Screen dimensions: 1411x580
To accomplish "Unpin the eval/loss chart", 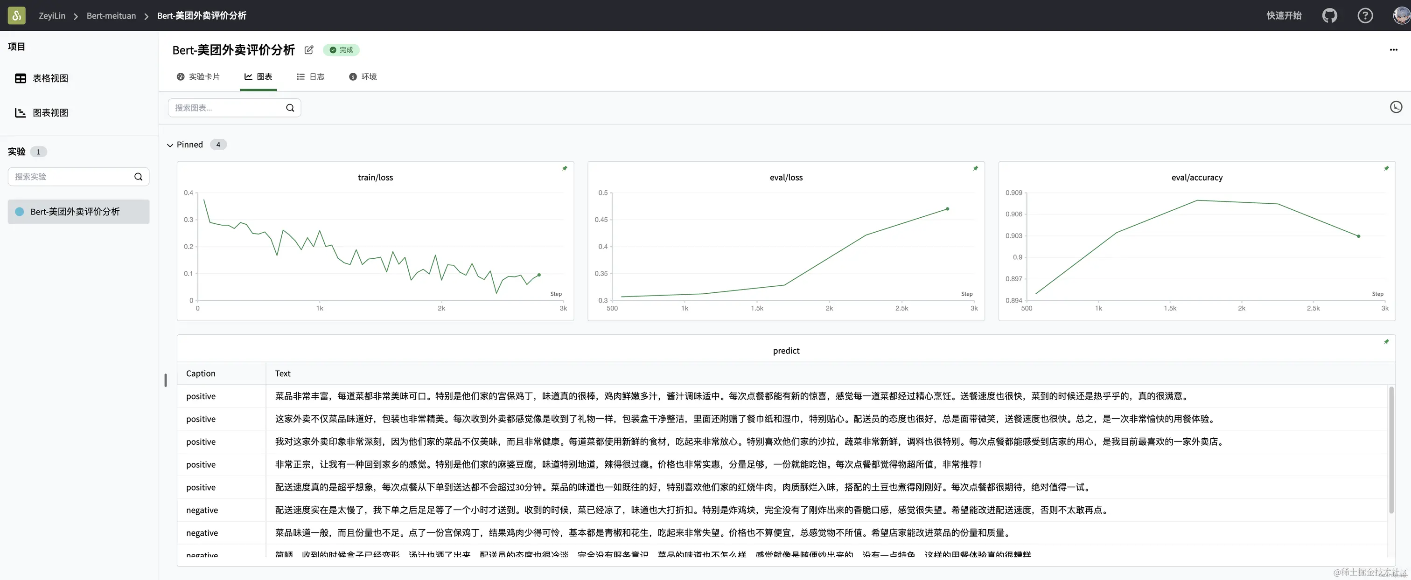I will coord(976,168).
